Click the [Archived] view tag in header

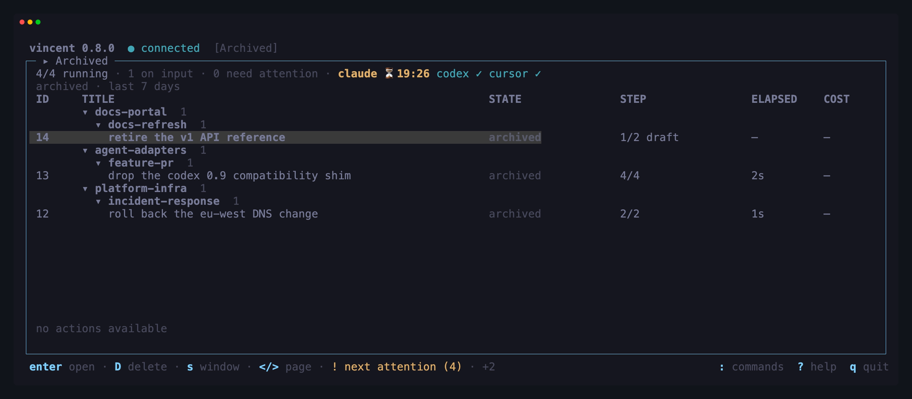point(246,48)
